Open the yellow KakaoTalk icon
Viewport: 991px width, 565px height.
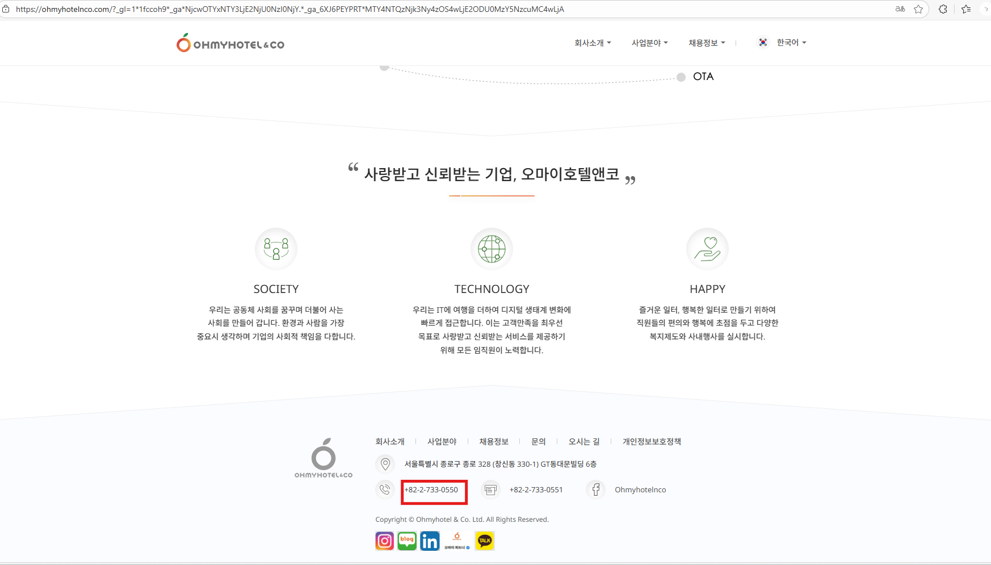pos(485,541)
